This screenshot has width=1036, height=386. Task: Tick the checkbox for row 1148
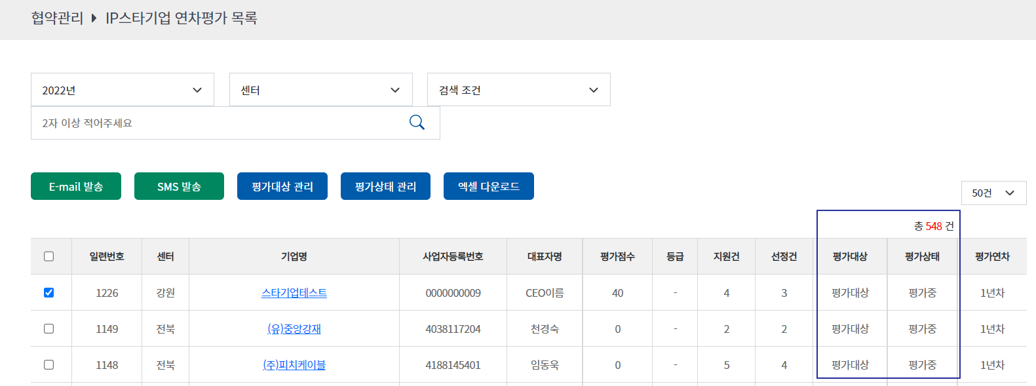[49, 364]
